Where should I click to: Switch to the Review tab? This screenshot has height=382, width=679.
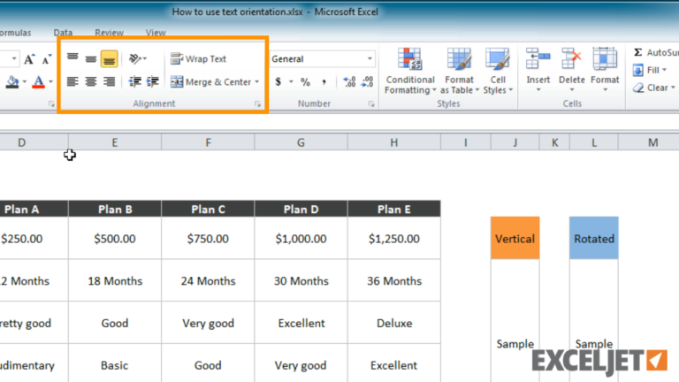[x=109, y=33]
